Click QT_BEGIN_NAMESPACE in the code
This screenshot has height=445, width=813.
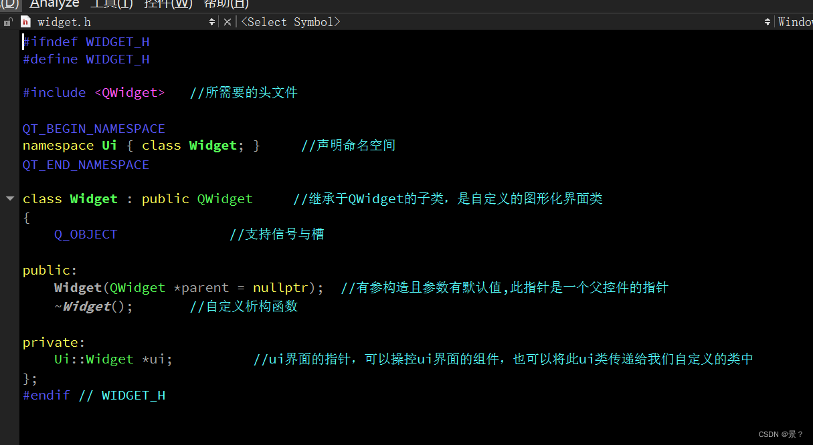(x=94, y=128)
